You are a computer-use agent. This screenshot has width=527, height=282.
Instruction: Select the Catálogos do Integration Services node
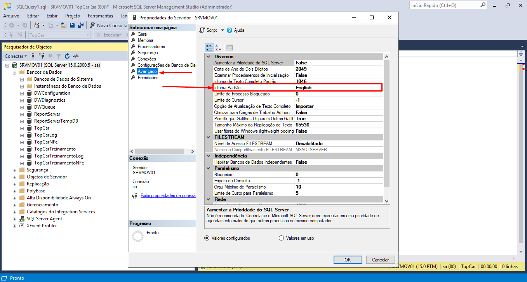pos(61,212)
